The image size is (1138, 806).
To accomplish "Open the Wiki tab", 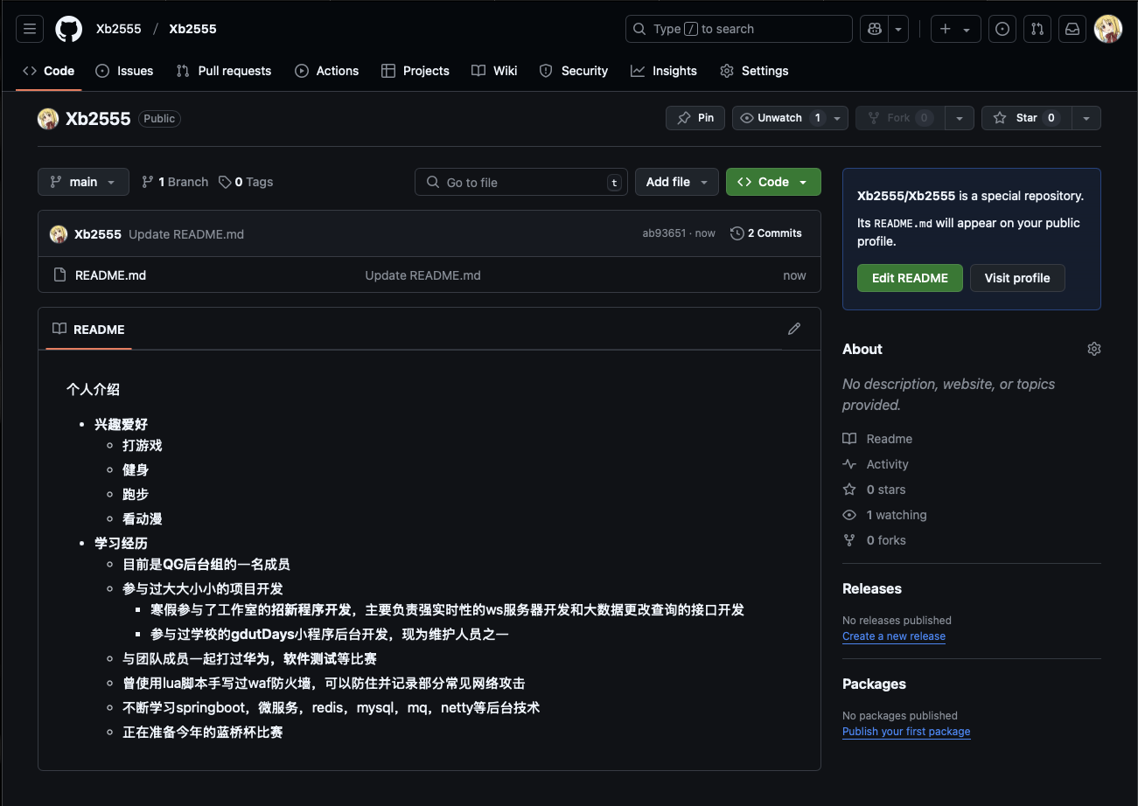I will tap(494, 71).
